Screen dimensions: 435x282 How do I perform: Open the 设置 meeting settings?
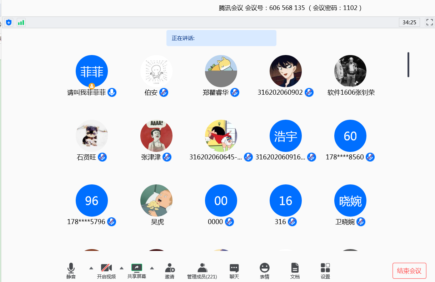[x=325, y=271]
